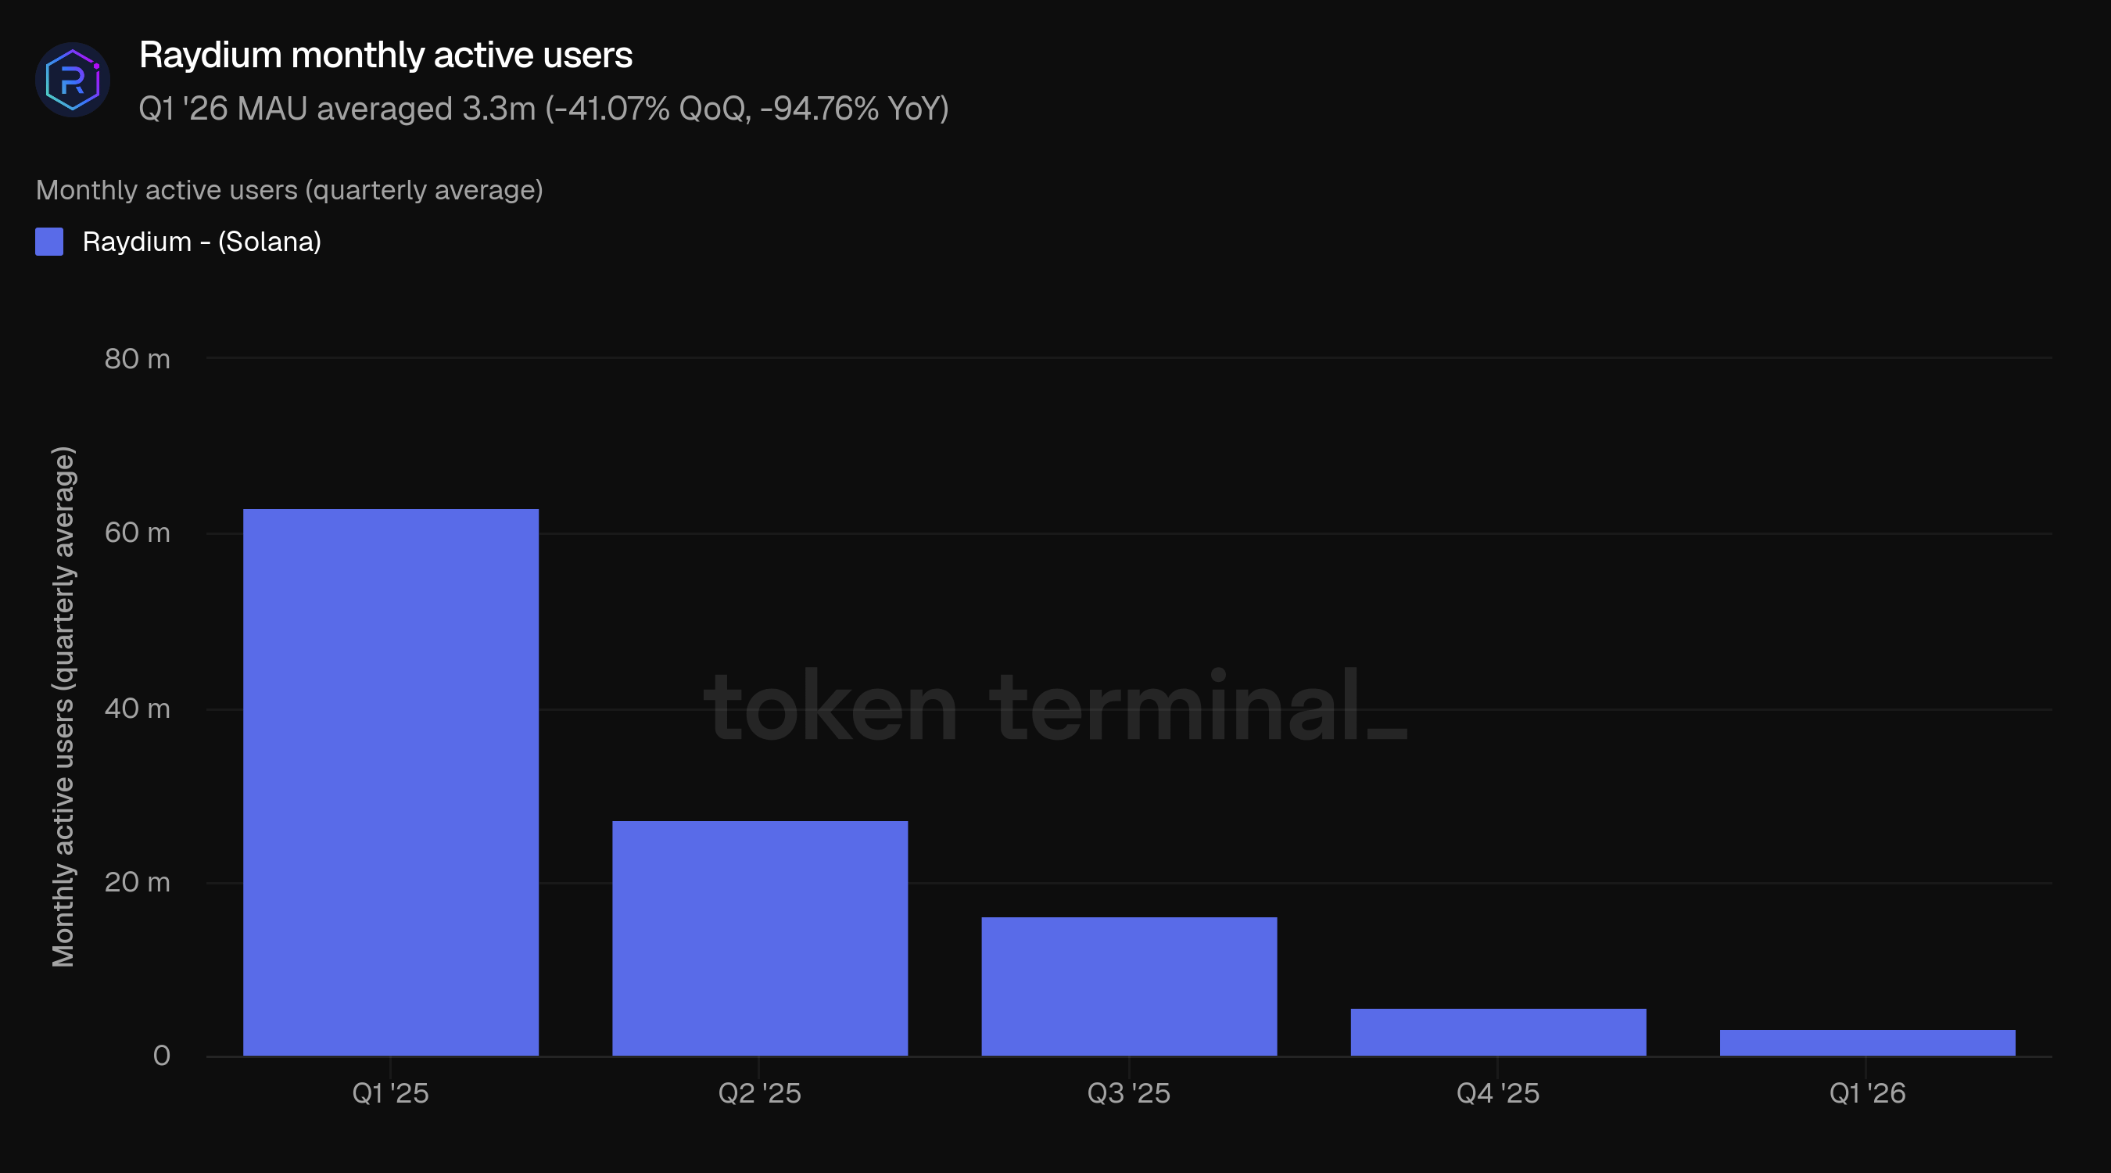
Task: Click the Q1 '26 MAU averaged subtitle
Action: point(544,109)
